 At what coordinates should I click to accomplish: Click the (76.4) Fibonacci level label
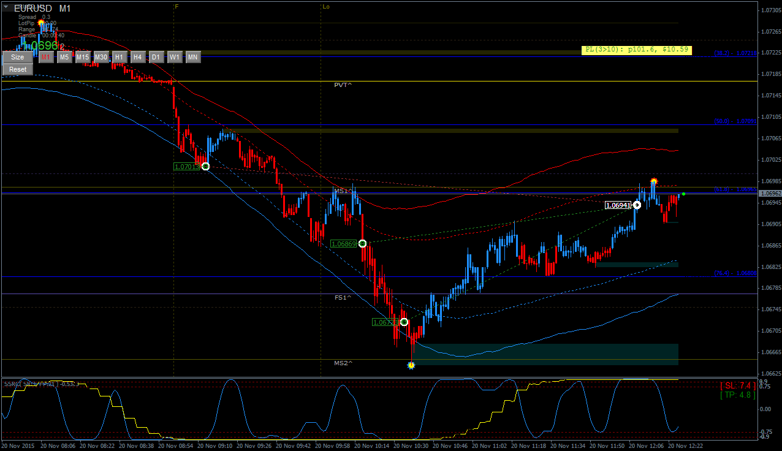(735, 273)
